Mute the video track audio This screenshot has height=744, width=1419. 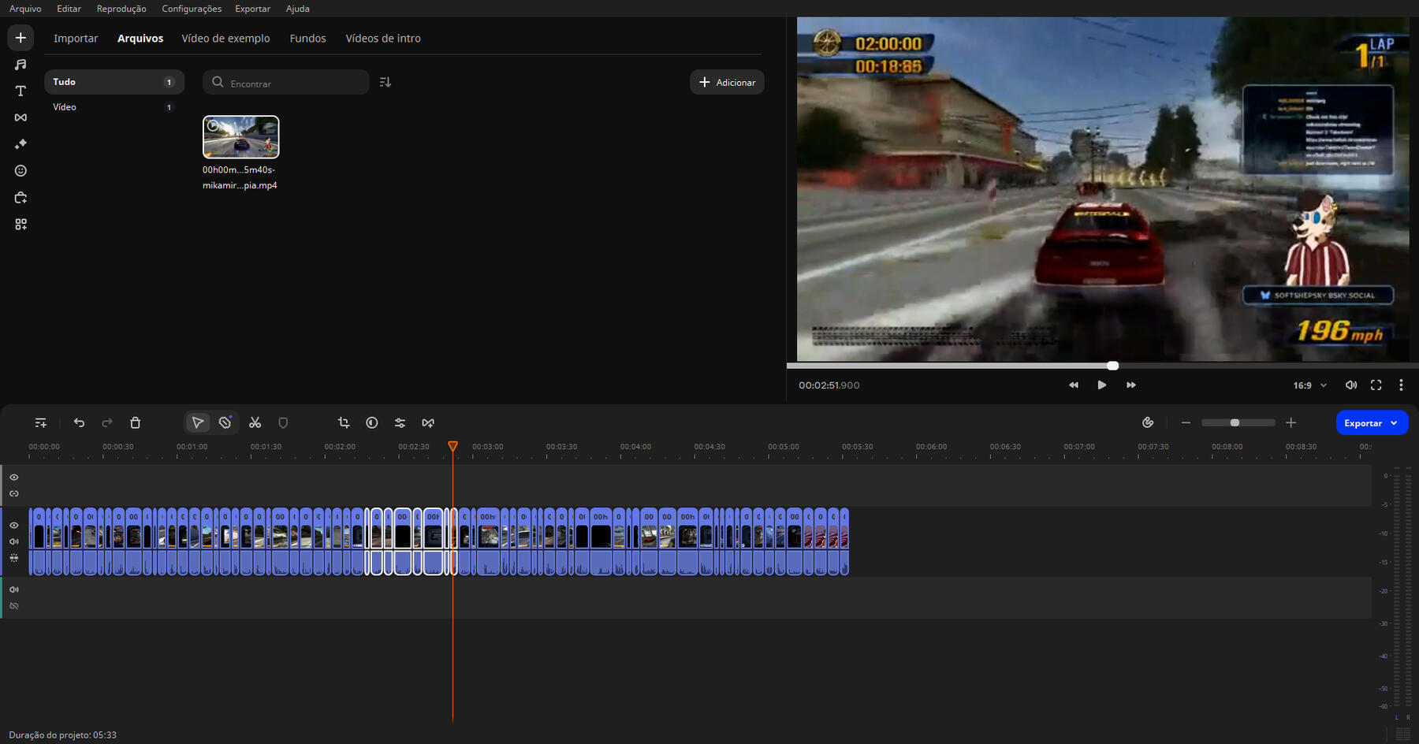coord(14,541)
